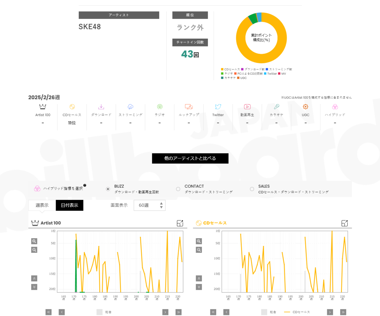Click purple ダウンロード数 swatch in donut legend
The width and height of the screenshot is (380, 316).
(243, 69)
